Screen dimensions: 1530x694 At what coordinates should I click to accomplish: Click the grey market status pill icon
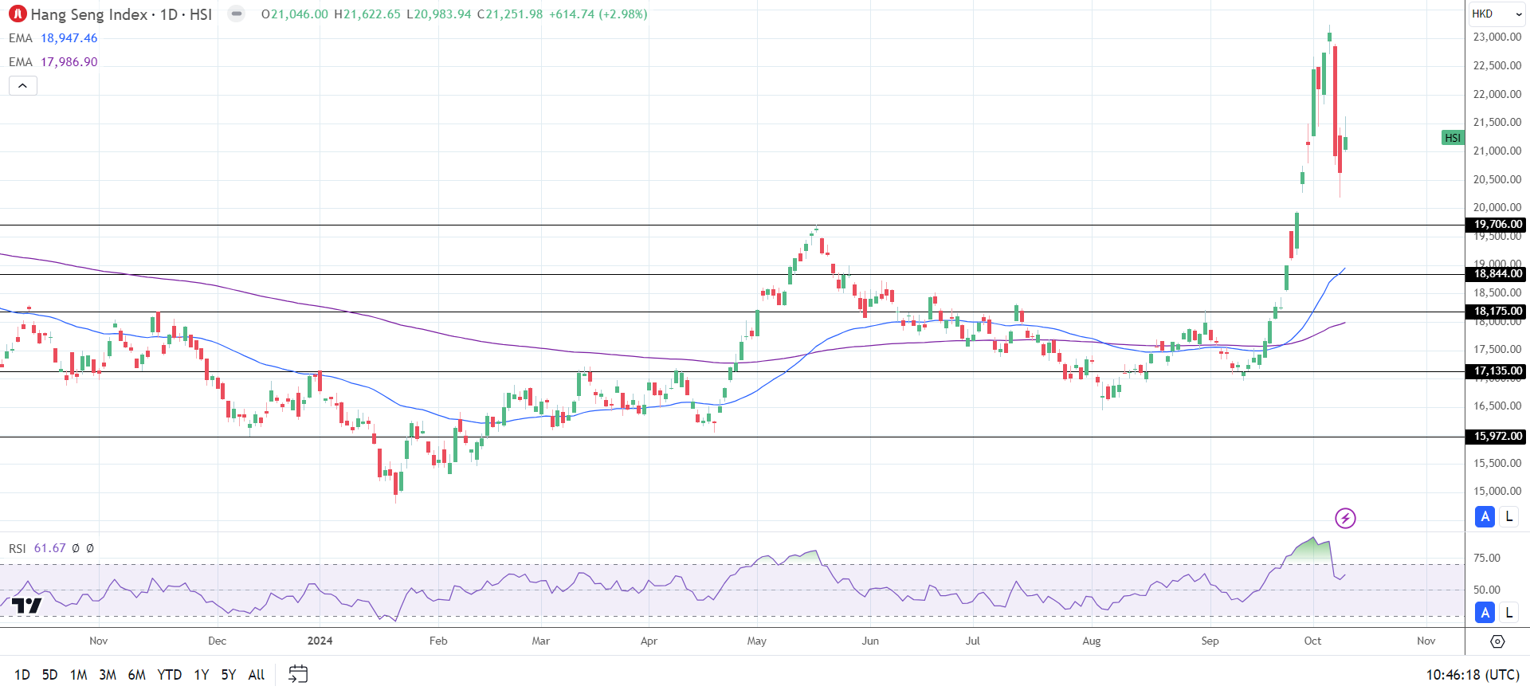click(x=237, y=14)
